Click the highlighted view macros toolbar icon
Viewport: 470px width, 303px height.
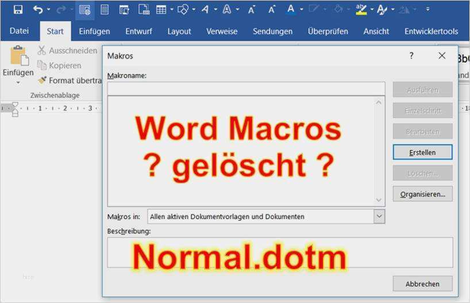click(85, 10)
